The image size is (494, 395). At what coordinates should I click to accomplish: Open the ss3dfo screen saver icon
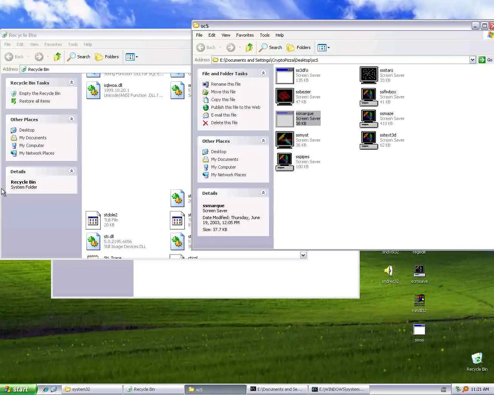coord(285,76)
